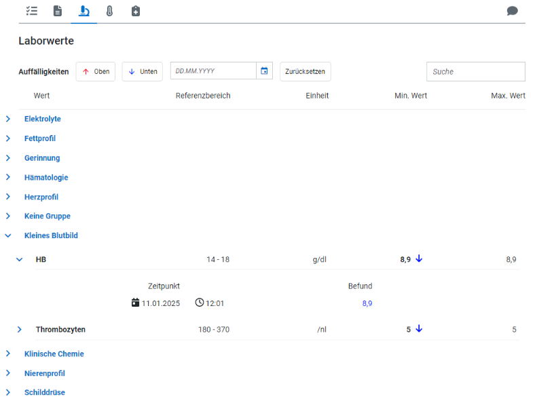Image resolution: width=537 pixels, height=418 pixels.
Task: Click the /nl unit in Thrombozyten row
Action: [322, 329]
